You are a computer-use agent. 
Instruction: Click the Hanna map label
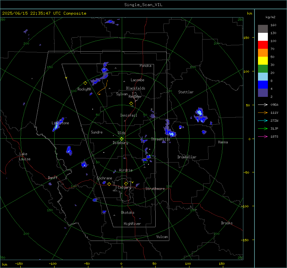[x=223, y=142]
